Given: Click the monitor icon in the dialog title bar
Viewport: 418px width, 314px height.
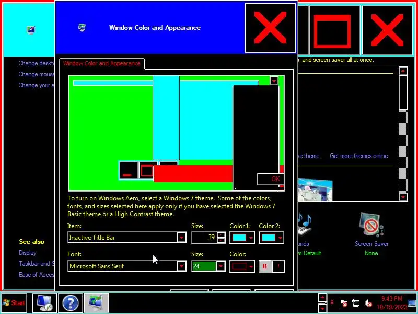Looking at the screenshot, I should [82, 28].
